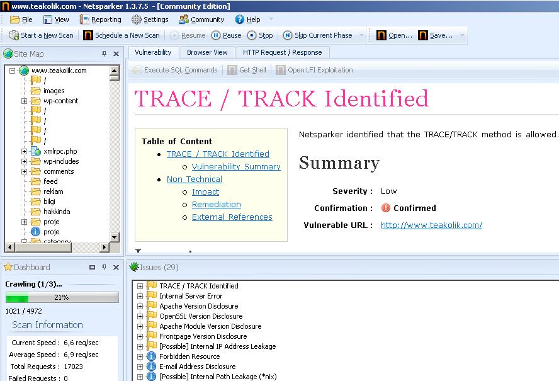Expand the comments folder node
The width and height of the screenshot is (559, 381).
[25, 171]
